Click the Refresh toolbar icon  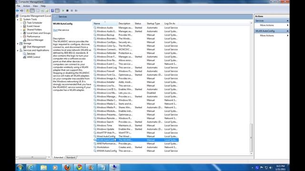pyautogui.click(x=42, y=10)
